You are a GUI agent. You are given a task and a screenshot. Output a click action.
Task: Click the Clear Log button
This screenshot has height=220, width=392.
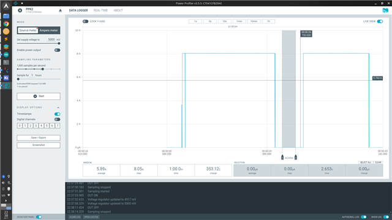(75, 217)
